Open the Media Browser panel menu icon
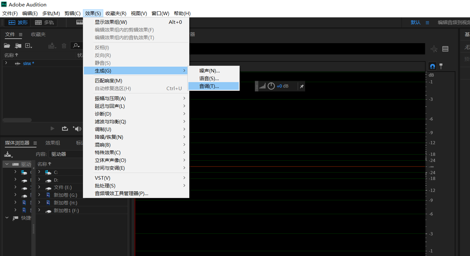Viewport: 470px width, 256px height. [x=35, y=143]
